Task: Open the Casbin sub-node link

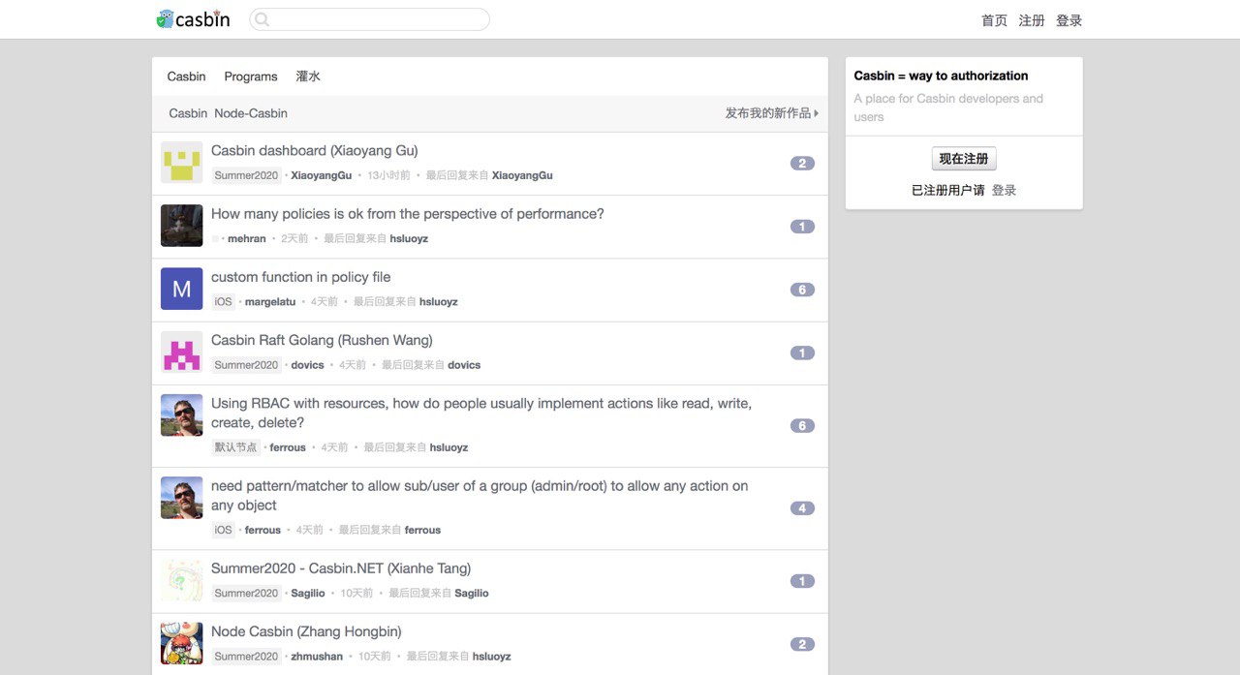Action: [x=188, y=113]
